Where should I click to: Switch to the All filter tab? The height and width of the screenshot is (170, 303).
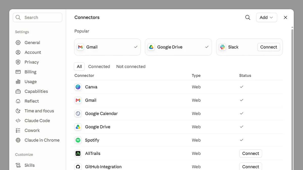pos(79,66)
